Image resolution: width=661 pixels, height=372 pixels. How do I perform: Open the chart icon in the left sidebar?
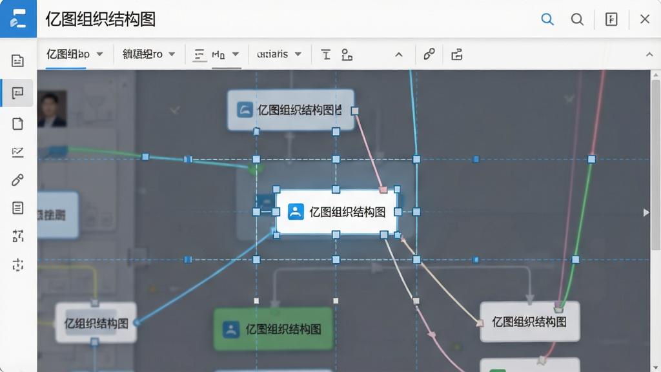[17, 152]
